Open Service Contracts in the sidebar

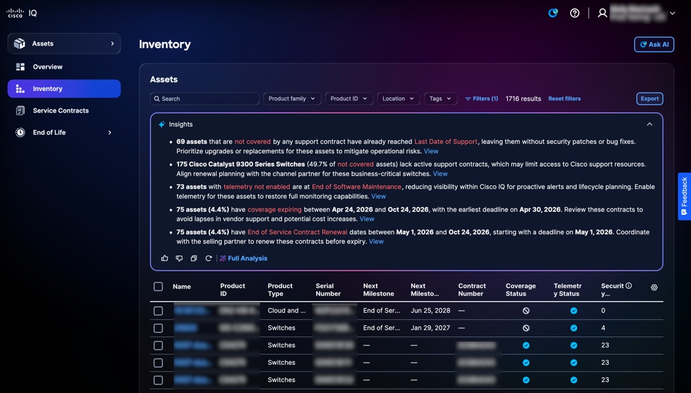coord(61,111)
